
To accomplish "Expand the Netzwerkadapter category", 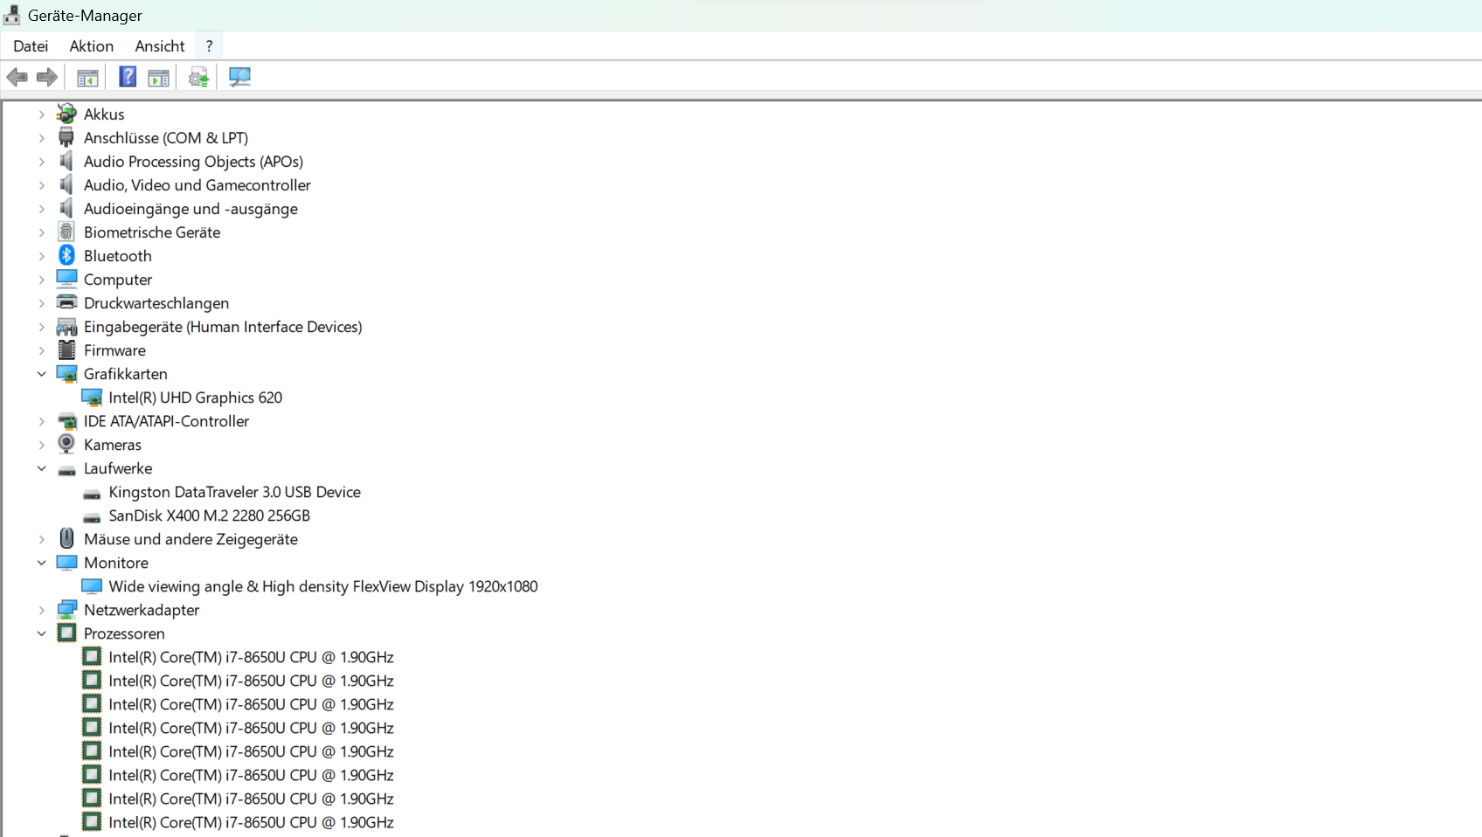I will pyautogui.click(x=41, y=610).
